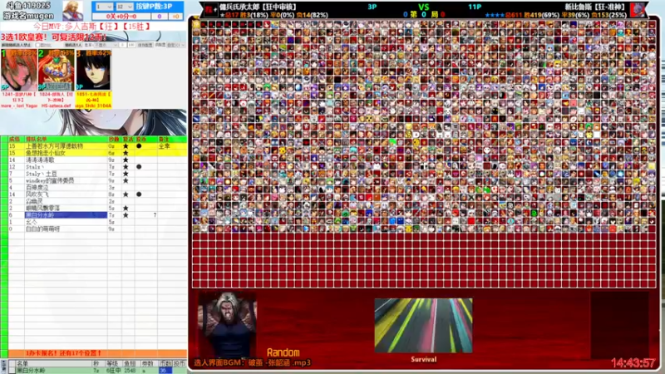
Task: Click the green VS text
Action: tap(424, 7)
